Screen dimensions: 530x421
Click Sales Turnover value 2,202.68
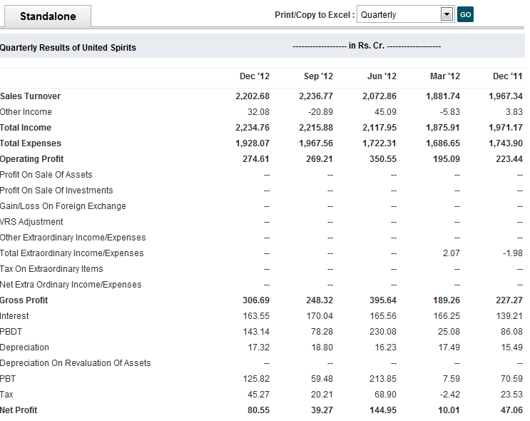[x=253, y=96]
